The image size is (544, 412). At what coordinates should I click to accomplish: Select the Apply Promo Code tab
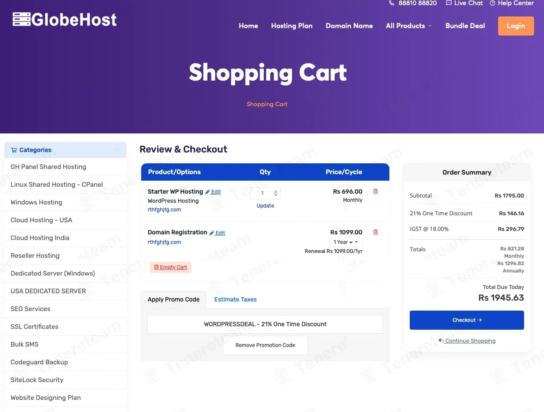(x=174, y=299)
